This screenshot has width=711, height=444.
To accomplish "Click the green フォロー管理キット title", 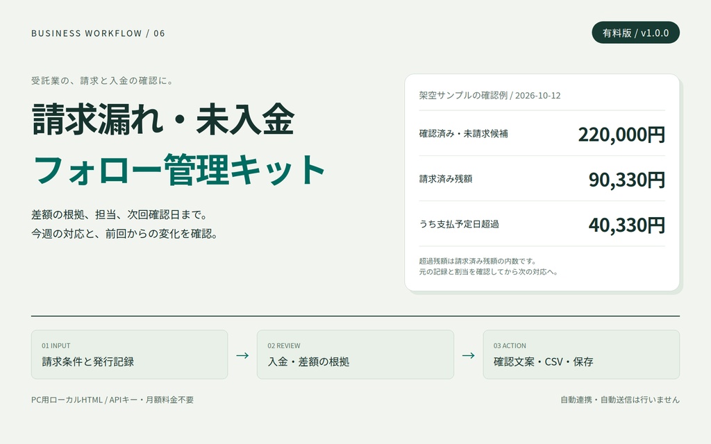I will click(178, 170).
